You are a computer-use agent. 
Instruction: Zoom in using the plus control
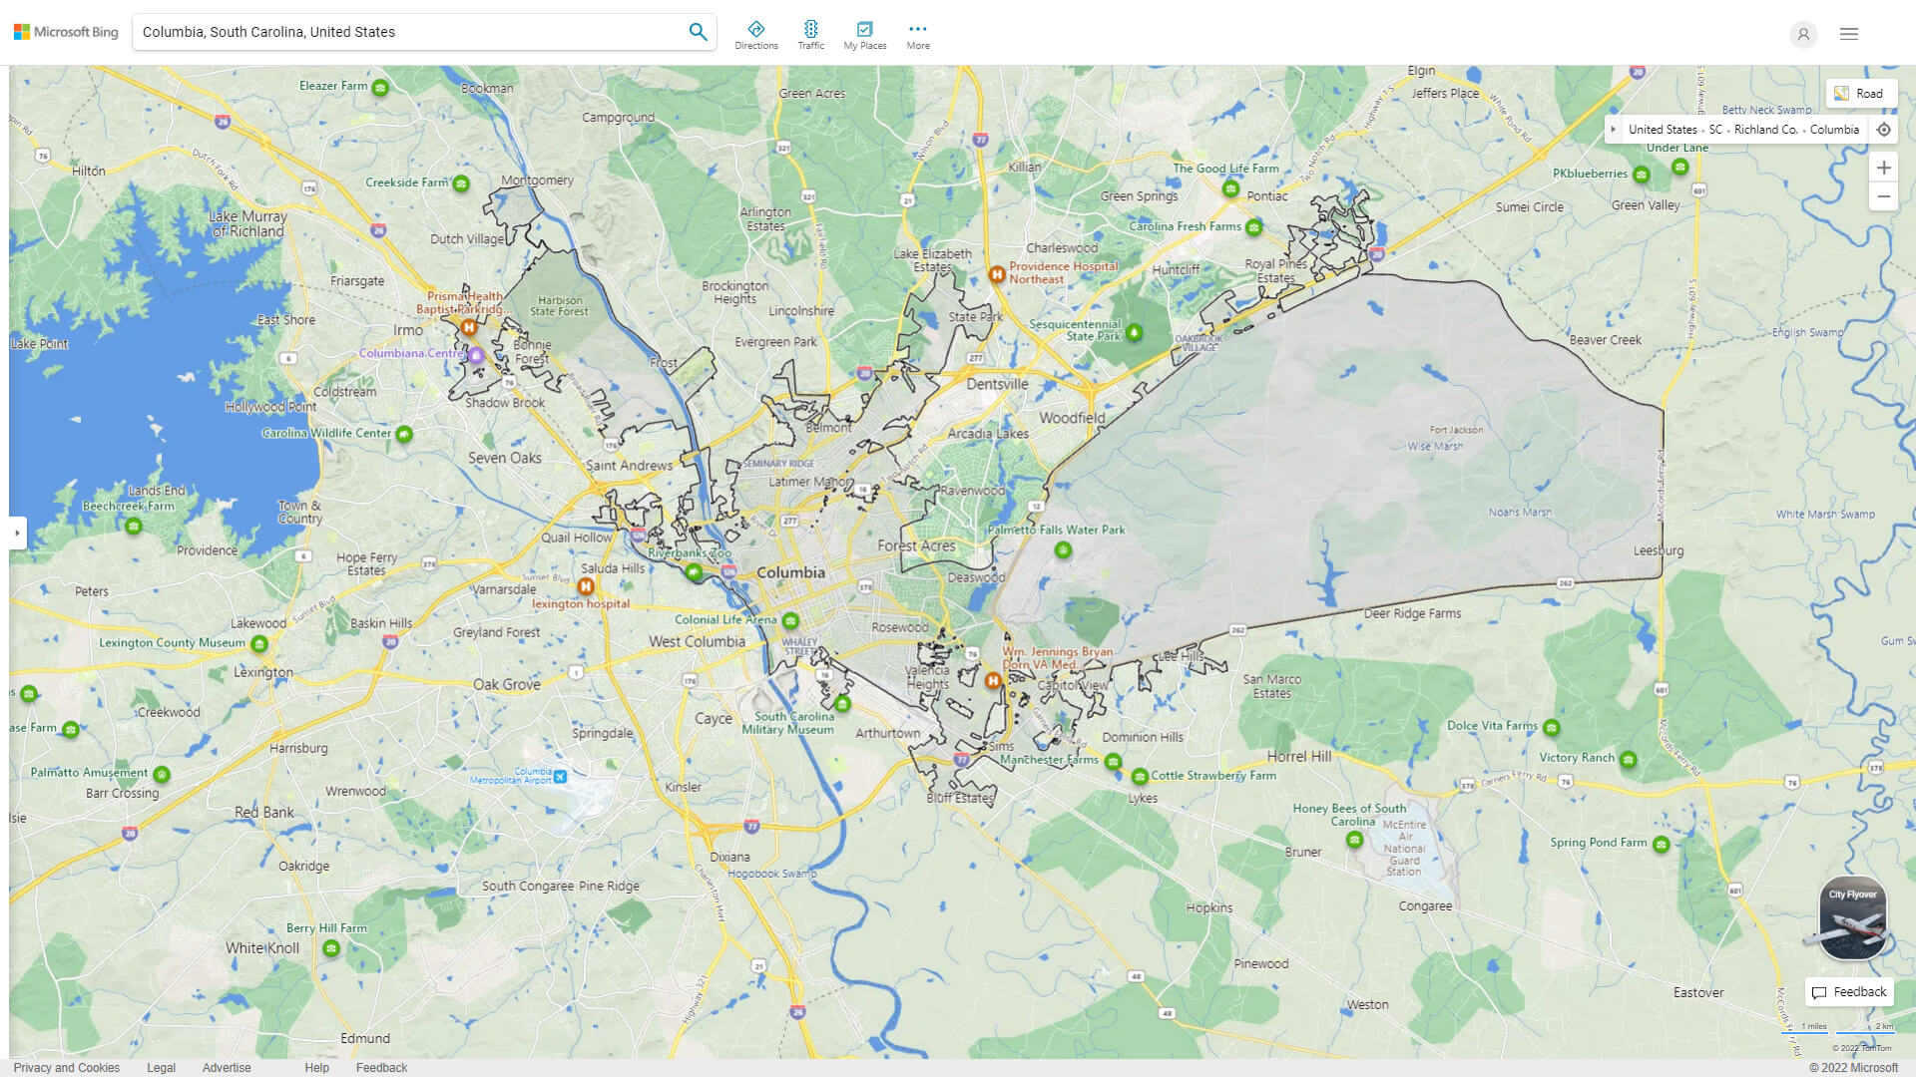click(1884, 168)
